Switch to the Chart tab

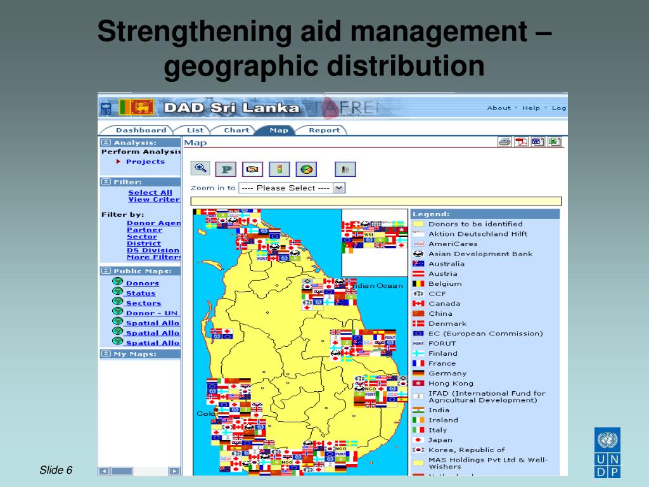(236, 130)
